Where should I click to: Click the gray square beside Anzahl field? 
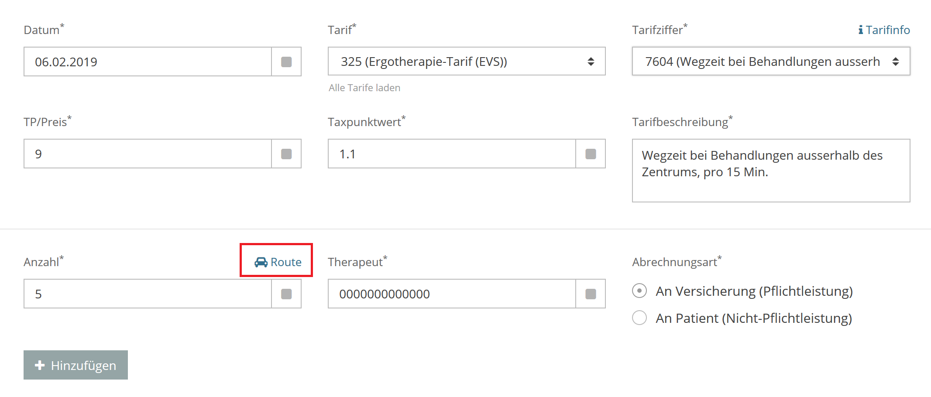[x=286, y=294]
